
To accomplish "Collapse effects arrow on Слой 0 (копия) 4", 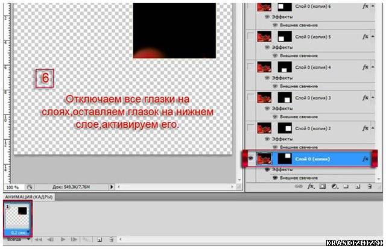I will coord(373,67).
